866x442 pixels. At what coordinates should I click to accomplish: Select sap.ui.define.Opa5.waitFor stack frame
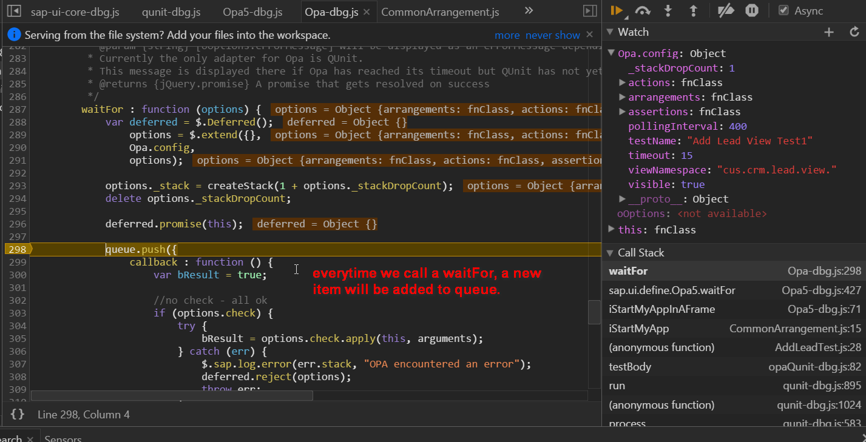pos(734,290)
